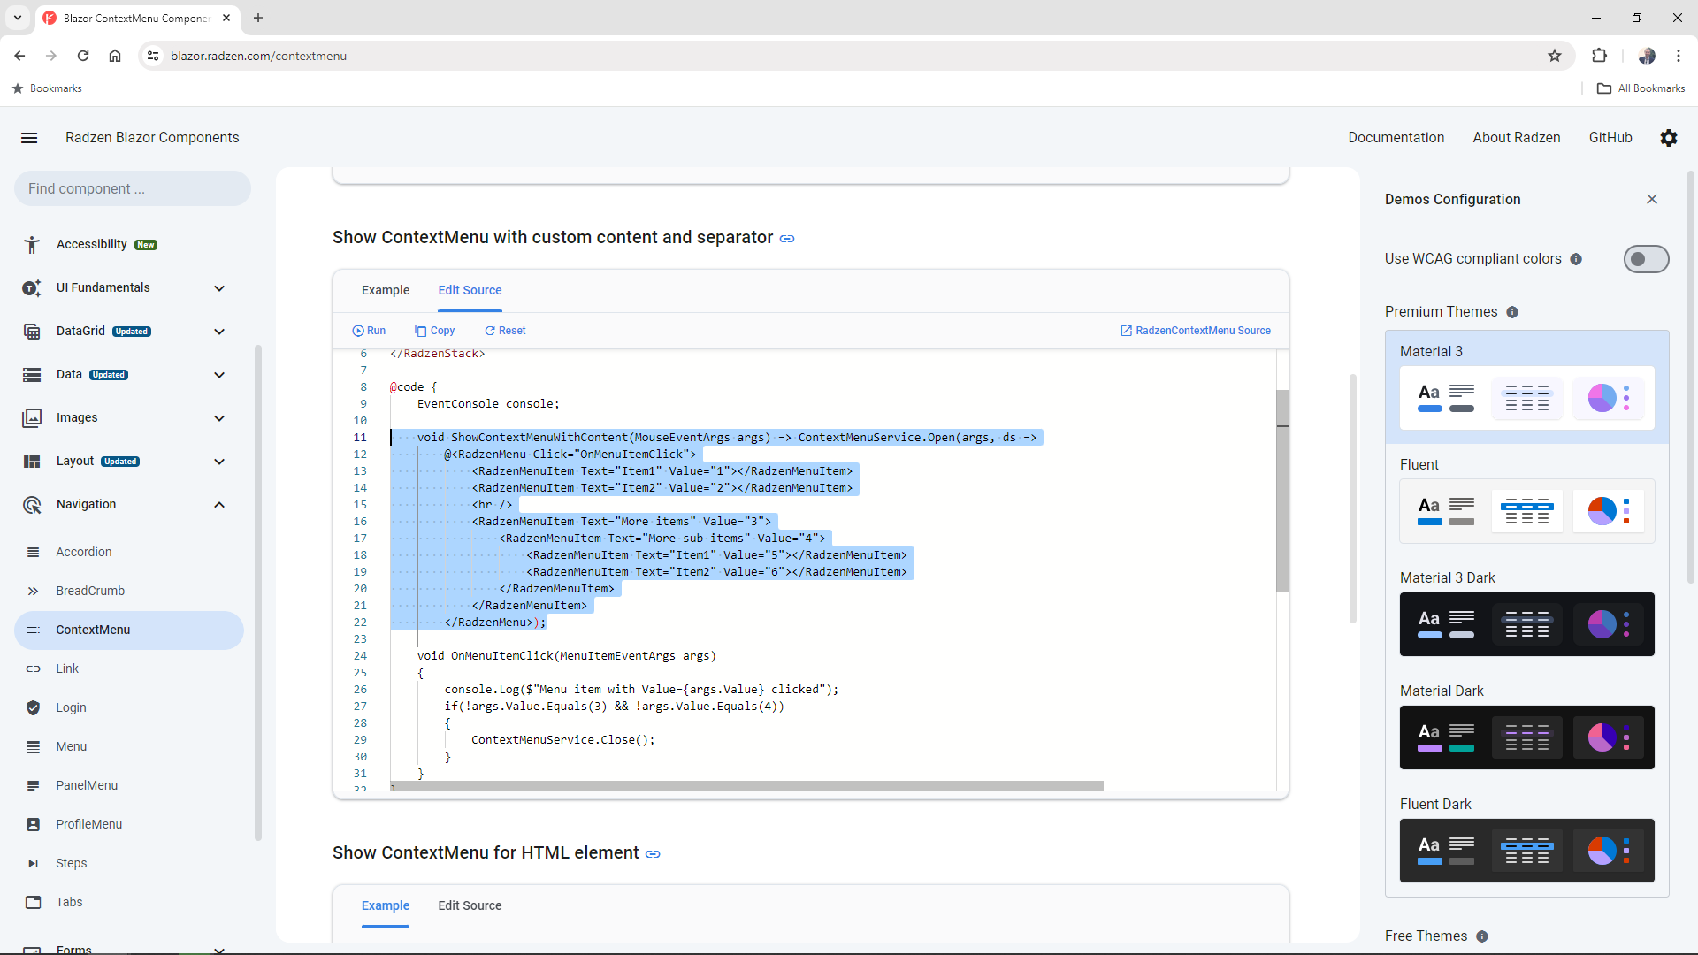The image size is (1698, 955).
Task: Click anchor link icon next to custom content heading
Action: (x=787, y=239)
